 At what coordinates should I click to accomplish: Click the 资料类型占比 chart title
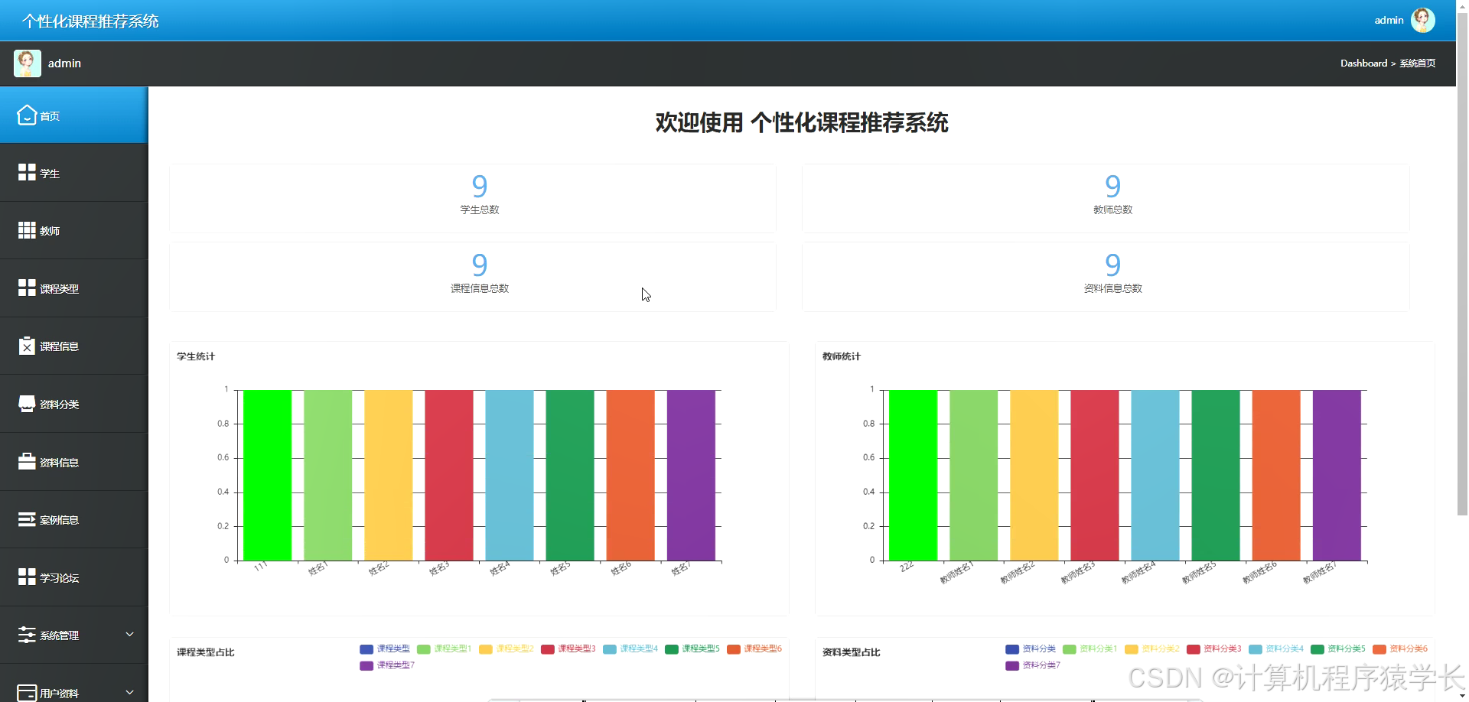pyautogui.click(x=851, y=652)
